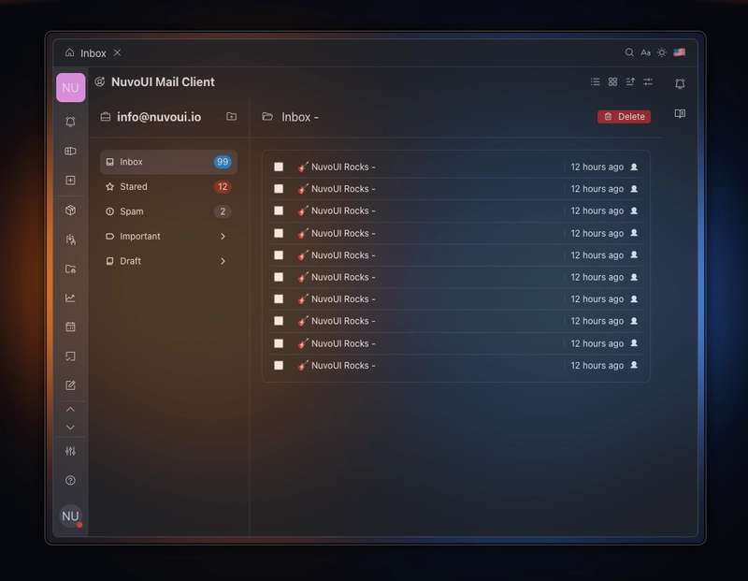Click the sort ascending icon

[630, 81]
